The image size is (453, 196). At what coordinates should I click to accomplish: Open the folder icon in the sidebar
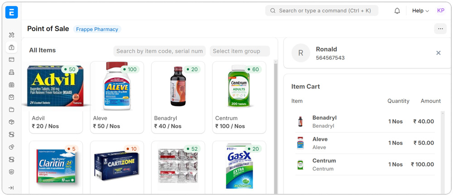[x=12, y=110]
